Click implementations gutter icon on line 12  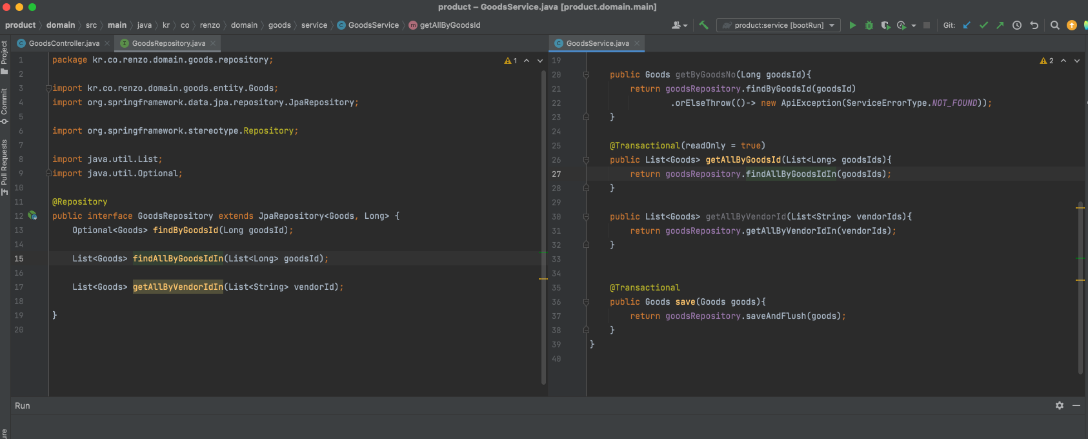32,216
